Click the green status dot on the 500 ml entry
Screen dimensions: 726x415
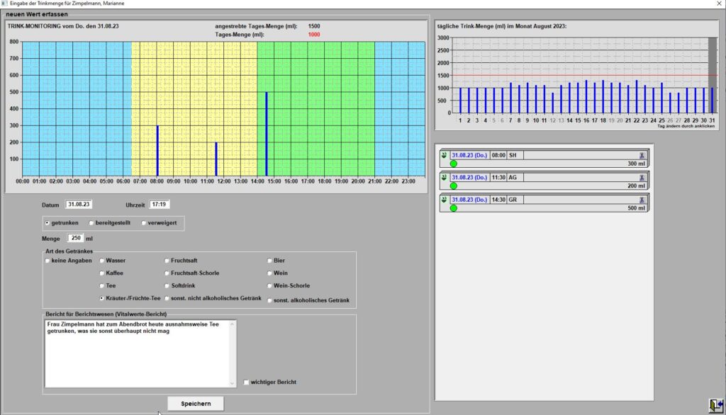(454, 208)
